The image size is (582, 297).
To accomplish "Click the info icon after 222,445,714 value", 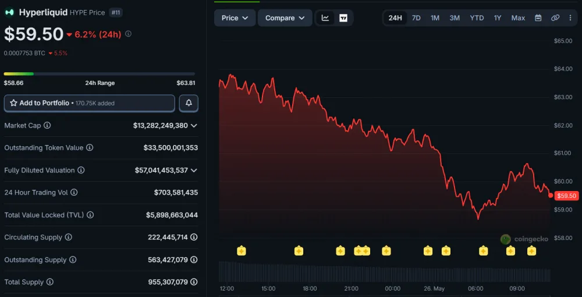I will coord(194,237).
